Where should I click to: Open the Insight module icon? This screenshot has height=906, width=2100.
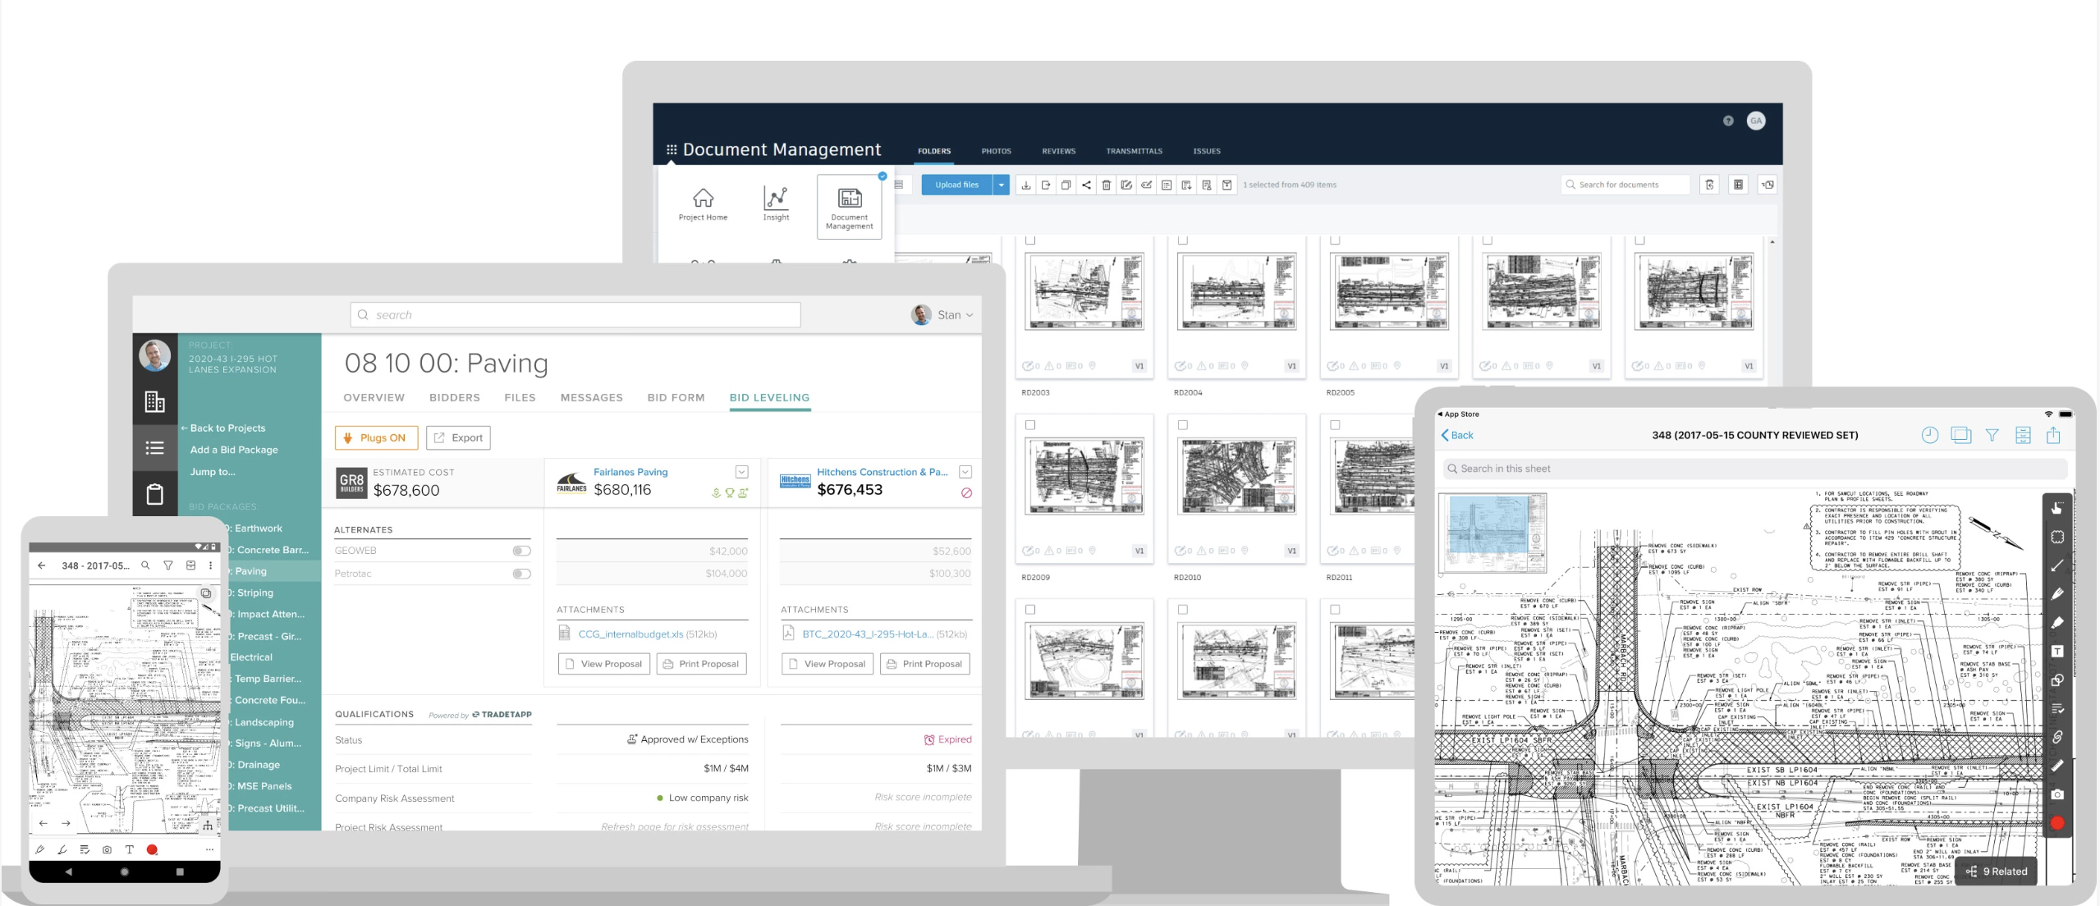[x=776, y=204]
